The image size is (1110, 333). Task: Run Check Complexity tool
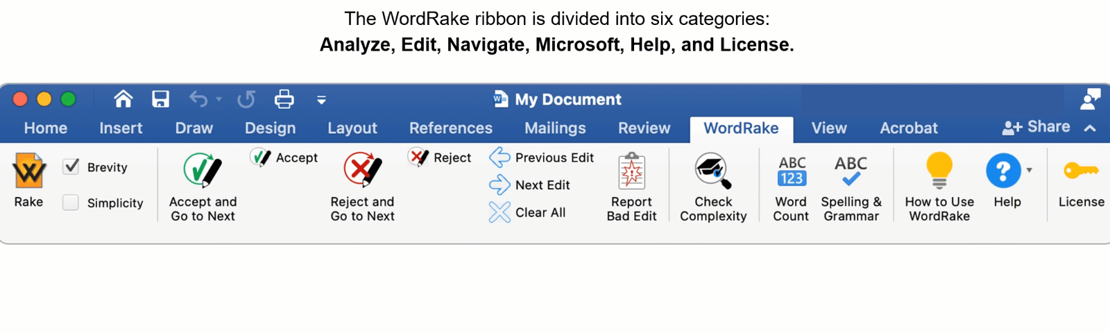point(713,171)
